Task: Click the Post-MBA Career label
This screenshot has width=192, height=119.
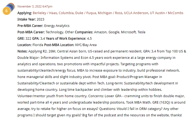Action: pos(31,32)
